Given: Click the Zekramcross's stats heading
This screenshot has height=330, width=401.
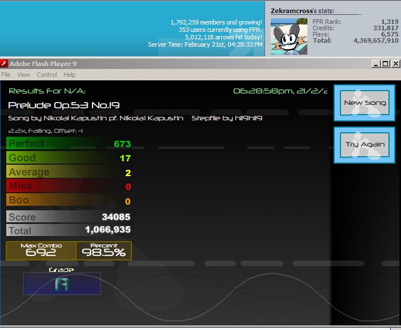Looking at the screenshot, I should coord(303,11).
